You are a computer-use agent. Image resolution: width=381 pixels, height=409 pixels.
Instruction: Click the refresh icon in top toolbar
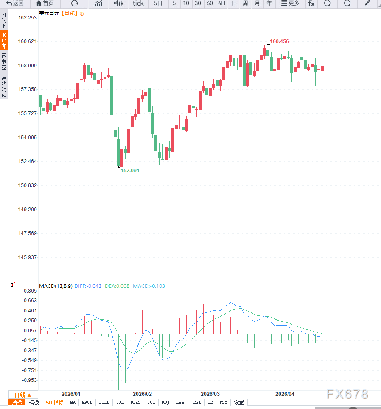75,3
